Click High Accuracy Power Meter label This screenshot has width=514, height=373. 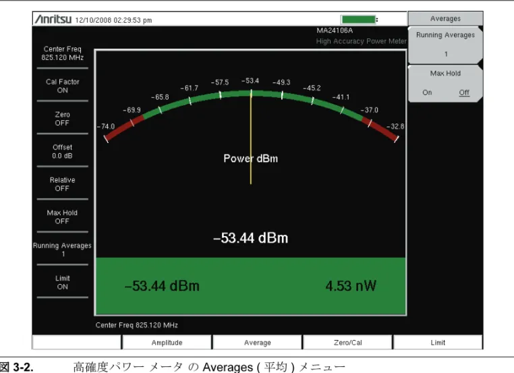point(362,41)
